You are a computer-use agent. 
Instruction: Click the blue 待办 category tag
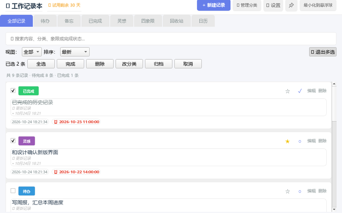pyautogui.click(x=27, y=191)
